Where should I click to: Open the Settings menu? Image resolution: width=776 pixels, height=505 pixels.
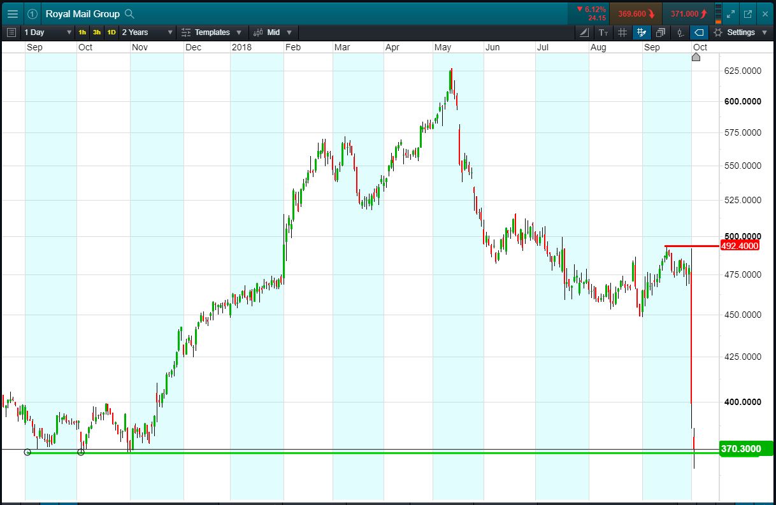tap(740, 32)
